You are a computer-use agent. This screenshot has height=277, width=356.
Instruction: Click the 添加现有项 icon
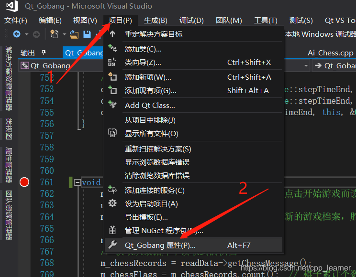point(112,90)
